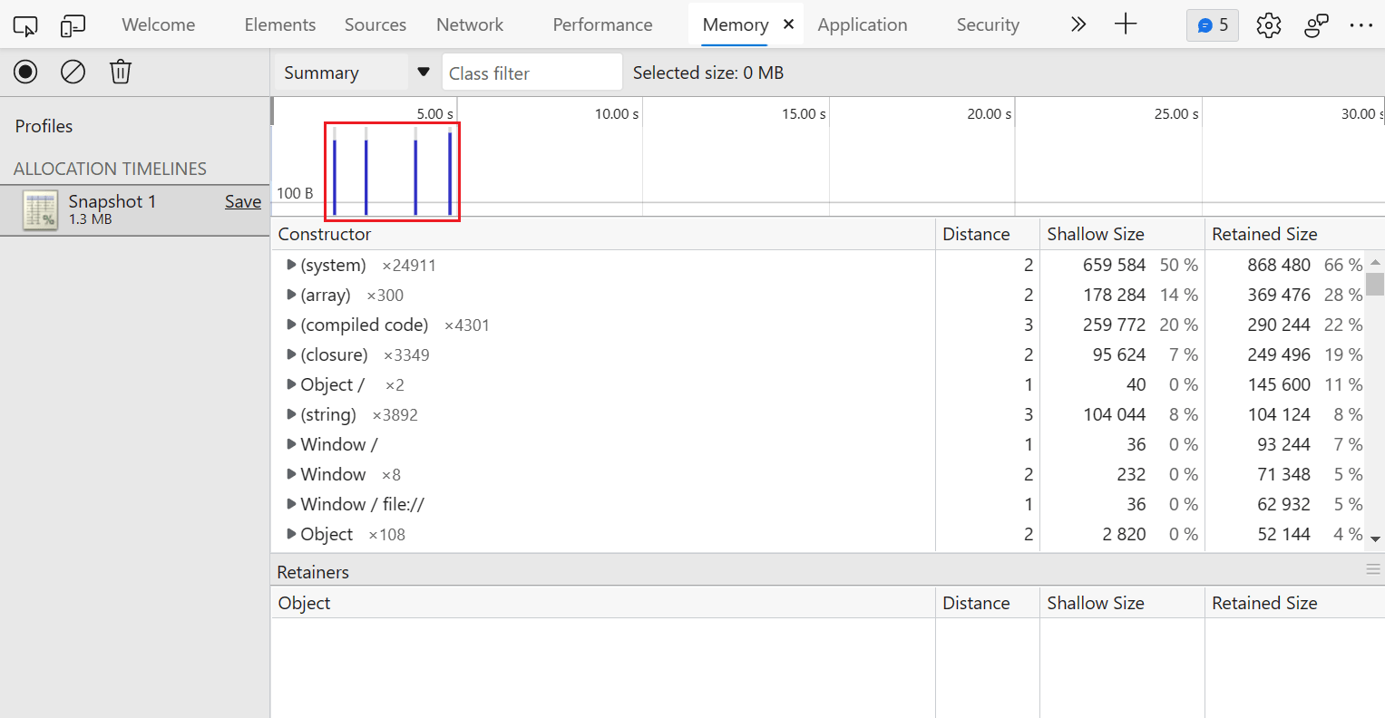Expand the (array) constructor row
This screenshot has height=718, width=1385.
tap(291, 295)
